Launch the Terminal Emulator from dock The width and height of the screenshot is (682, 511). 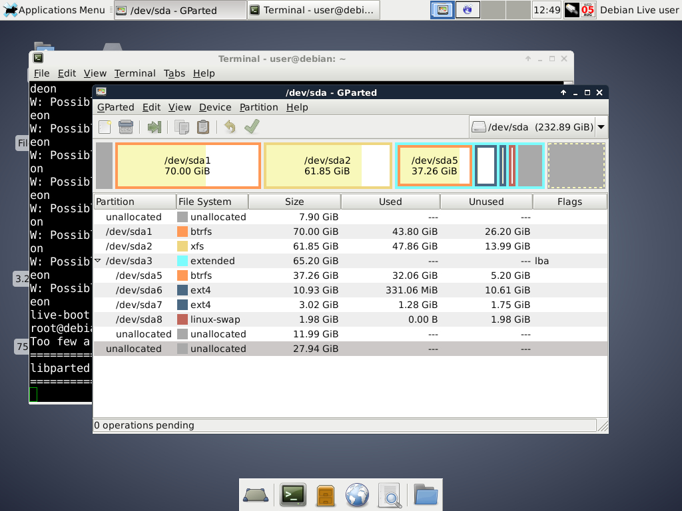click(x=293, y=494)
